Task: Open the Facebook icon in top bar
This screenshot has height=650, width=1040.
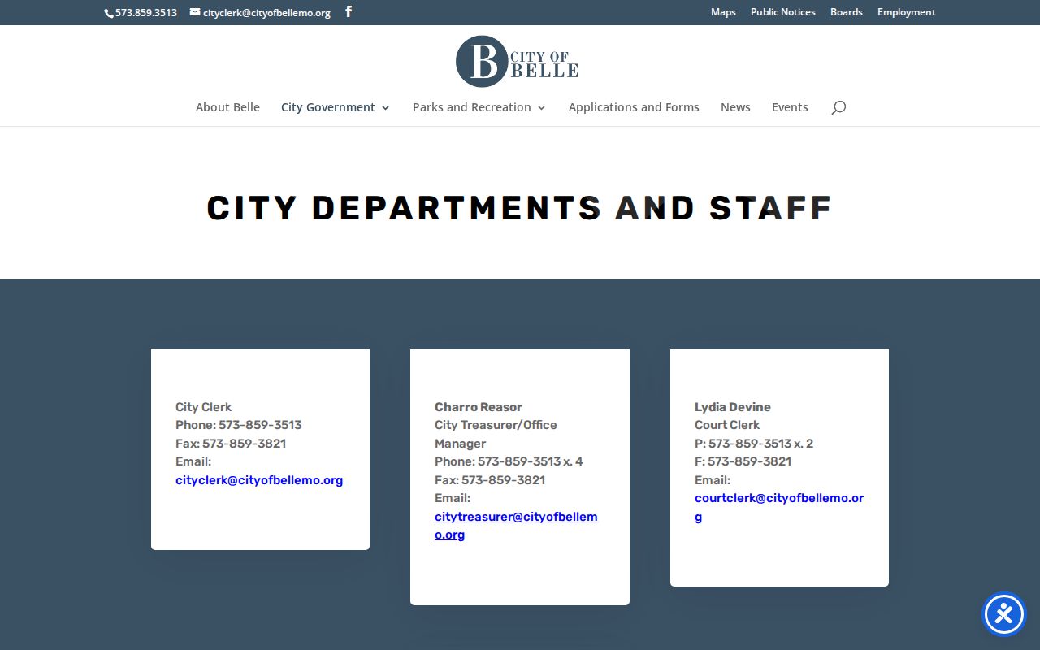Action: pyautogui.click(x=349, y=11)
